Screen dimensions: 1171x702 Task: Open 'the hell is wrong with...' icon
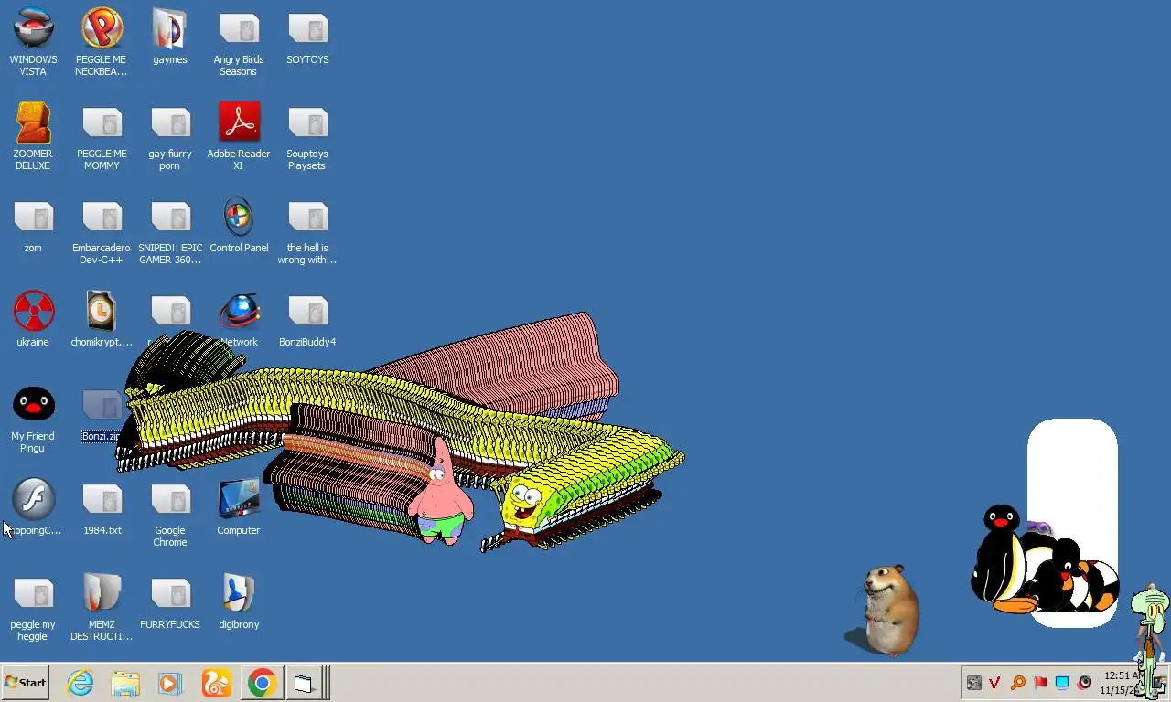point(307,230)
